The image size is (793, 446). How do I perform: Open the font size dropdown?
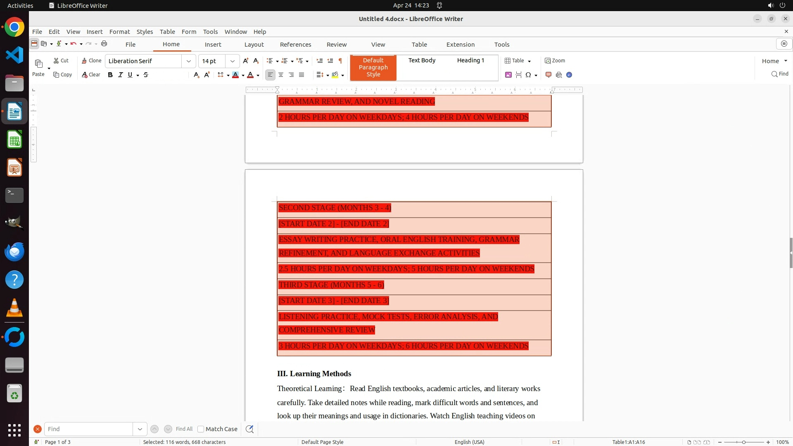tap(233, 61)
